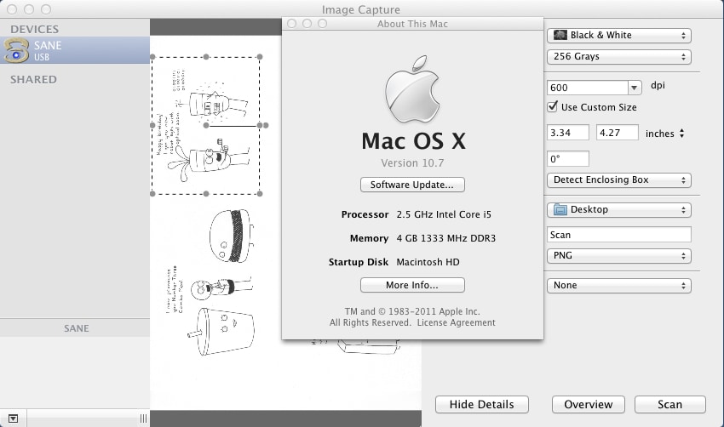Open the Black & White kind dropdown
724x427 pixels.
[618, 36]
